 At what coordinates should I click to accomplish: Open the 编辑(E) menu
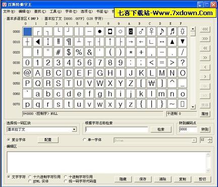point(24,12)
